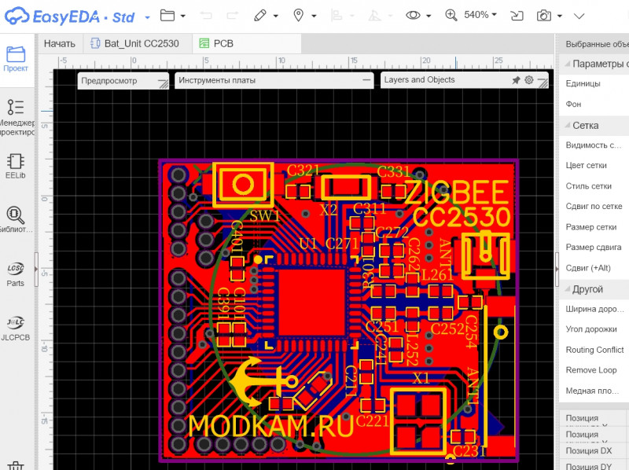The width and height of the screenshot is (629, 470).
Task: Open the Library search sidebar icon
Action: 16,218
